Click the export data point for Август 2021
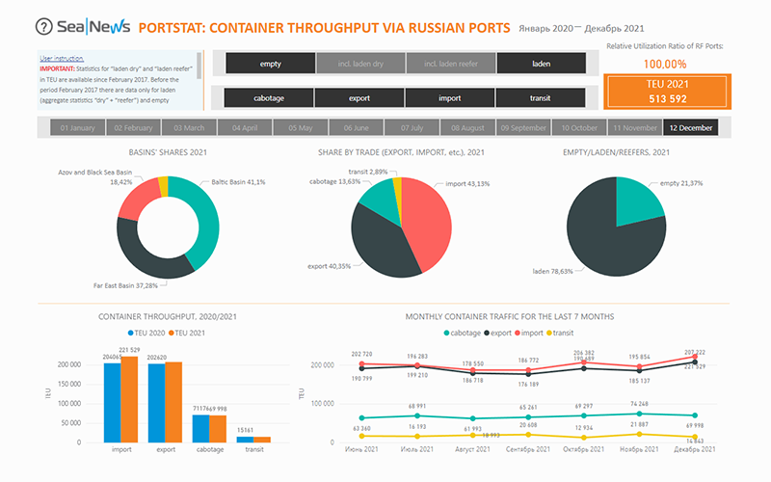 pos(473,373)
